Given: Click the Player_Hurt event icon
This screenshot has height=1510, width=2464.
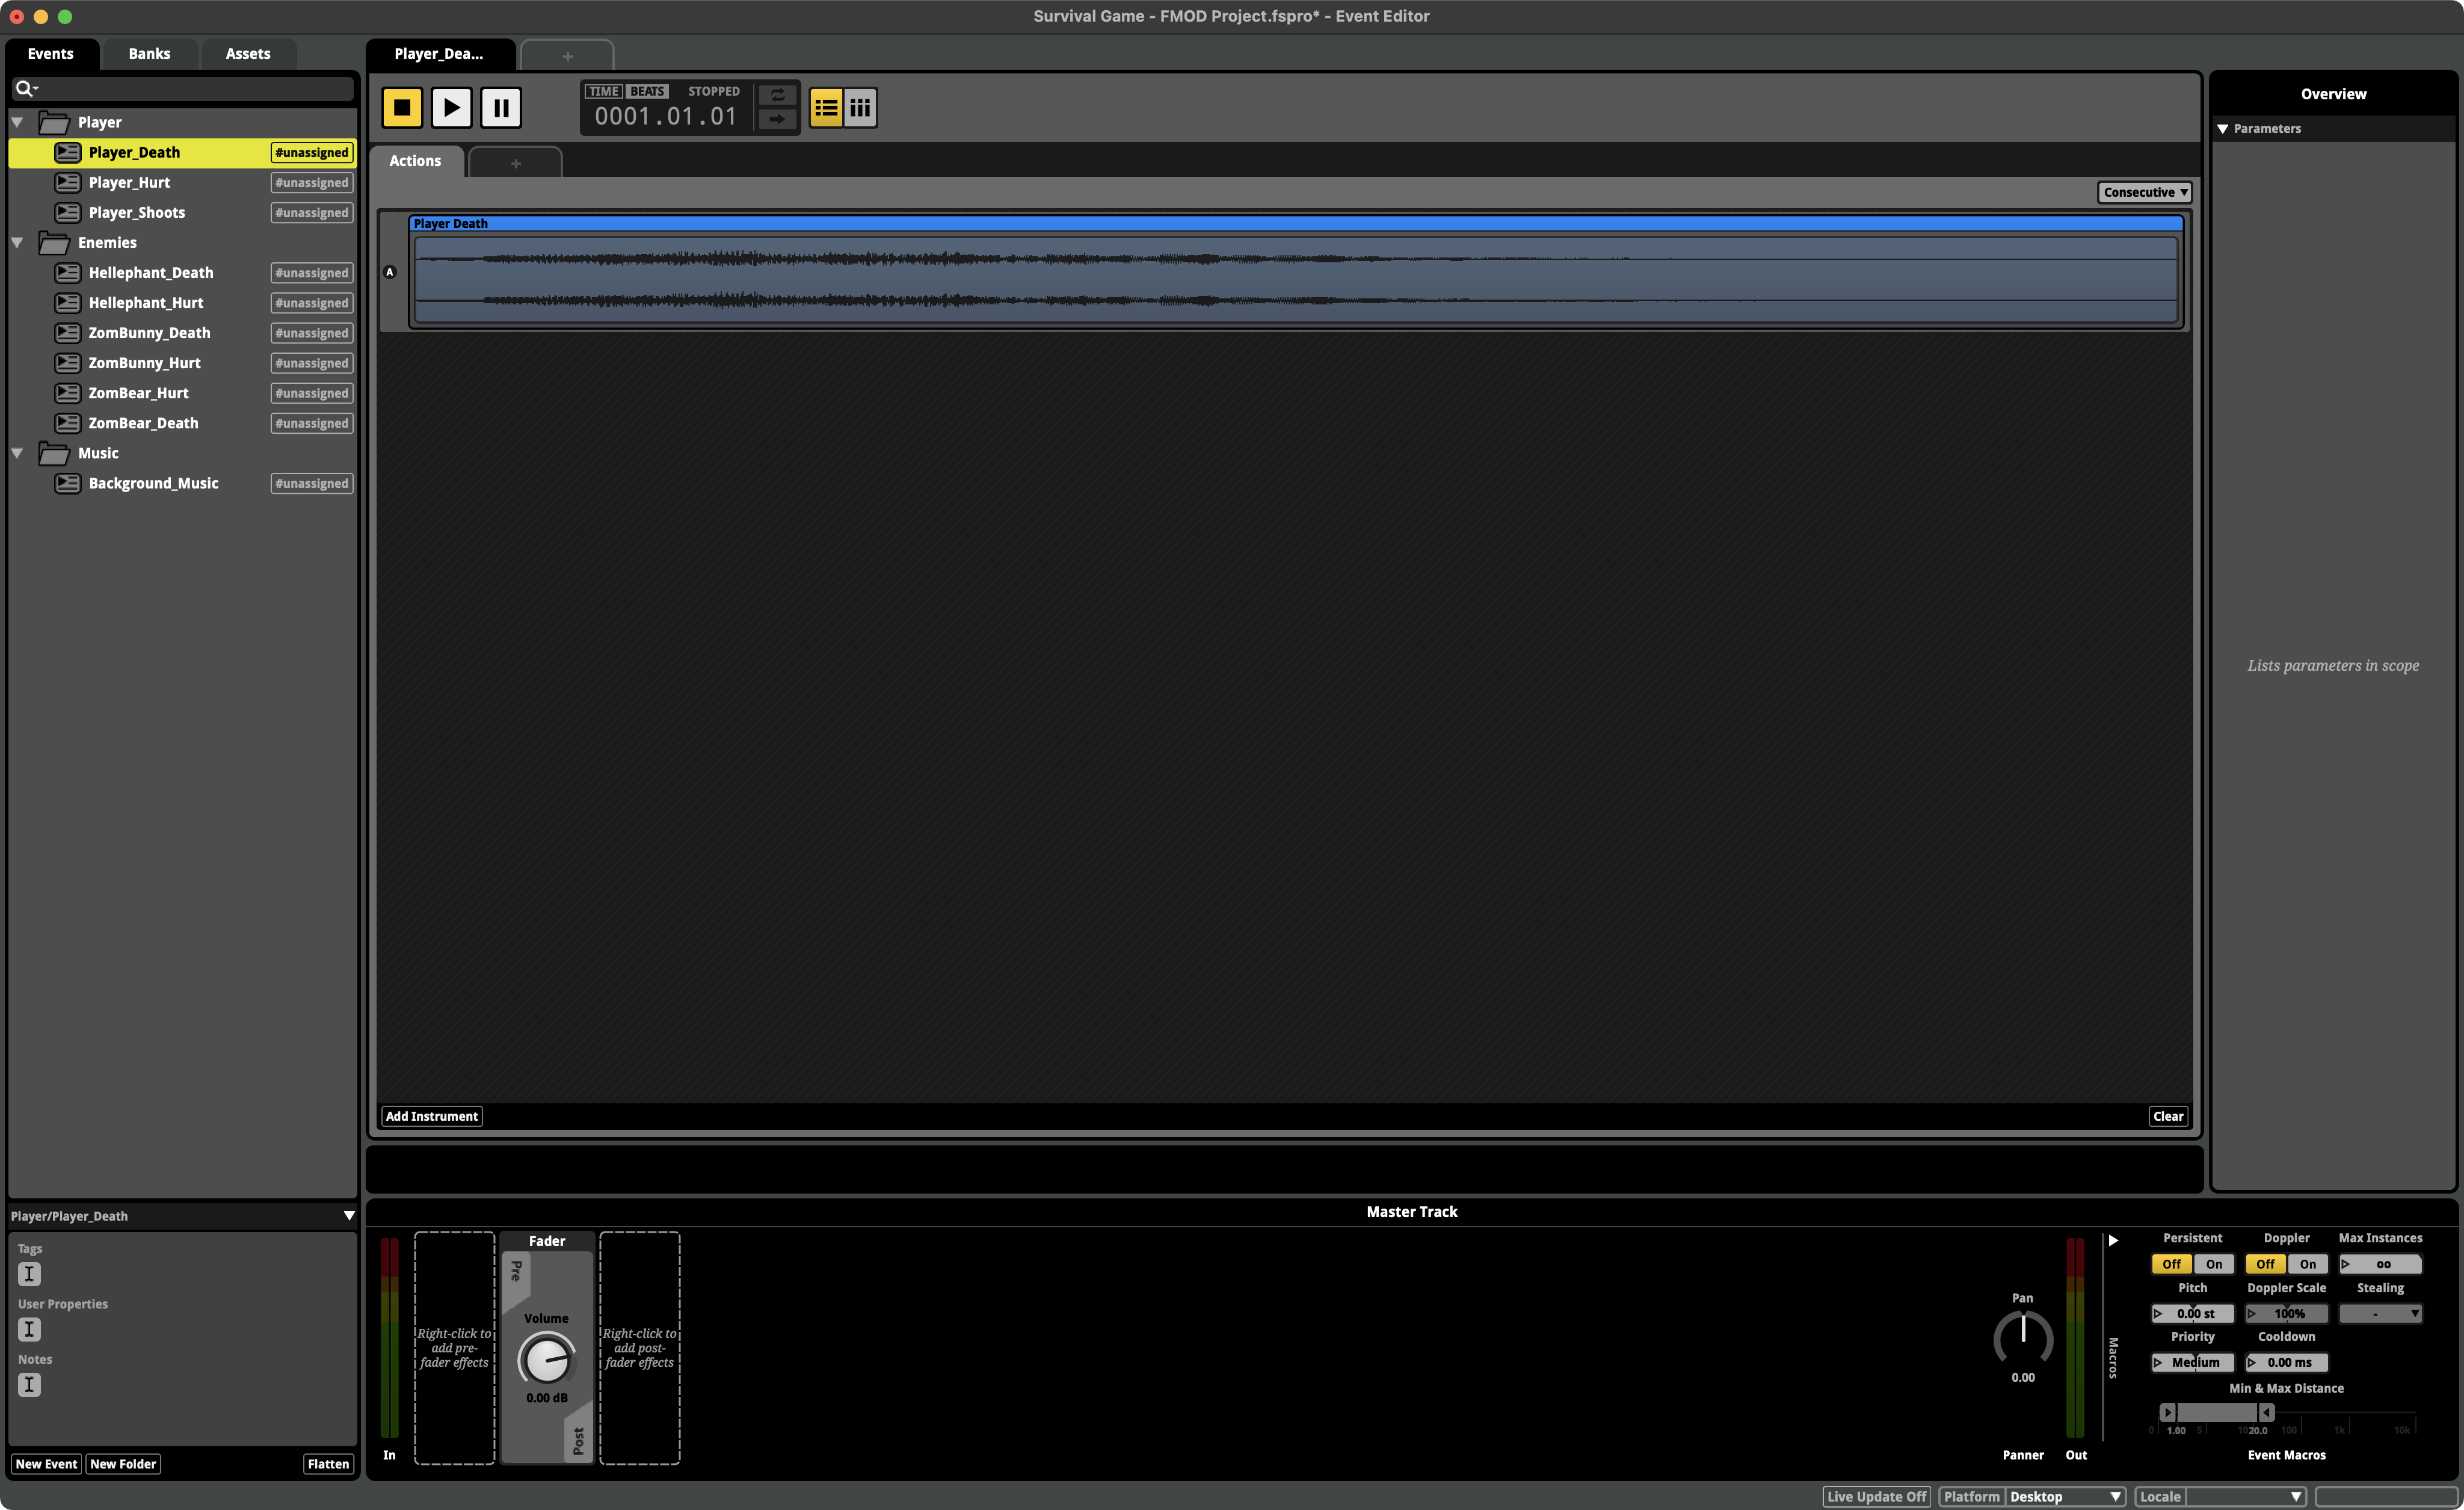Looking at the screenshot, I should click(x=67, y=183).
